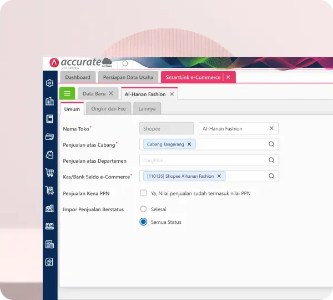Open the Shopee marketplace dropdown
This screenshot has height=300, width=333.
point(167,128)
